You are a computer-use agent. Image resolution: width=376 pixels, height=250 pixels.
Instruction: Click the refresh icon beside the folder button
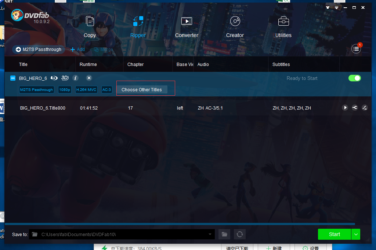click(x=240, y=234)
